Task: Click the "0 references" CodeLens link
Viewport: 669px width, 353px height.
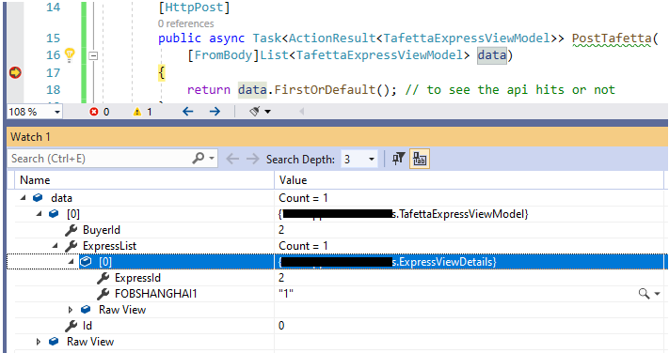Action: (186, 23)
